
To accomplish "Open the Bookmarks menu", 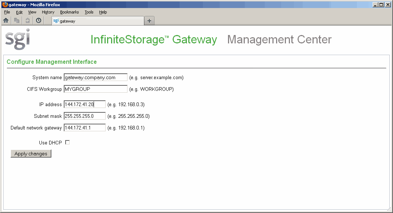I will [70, 12].
